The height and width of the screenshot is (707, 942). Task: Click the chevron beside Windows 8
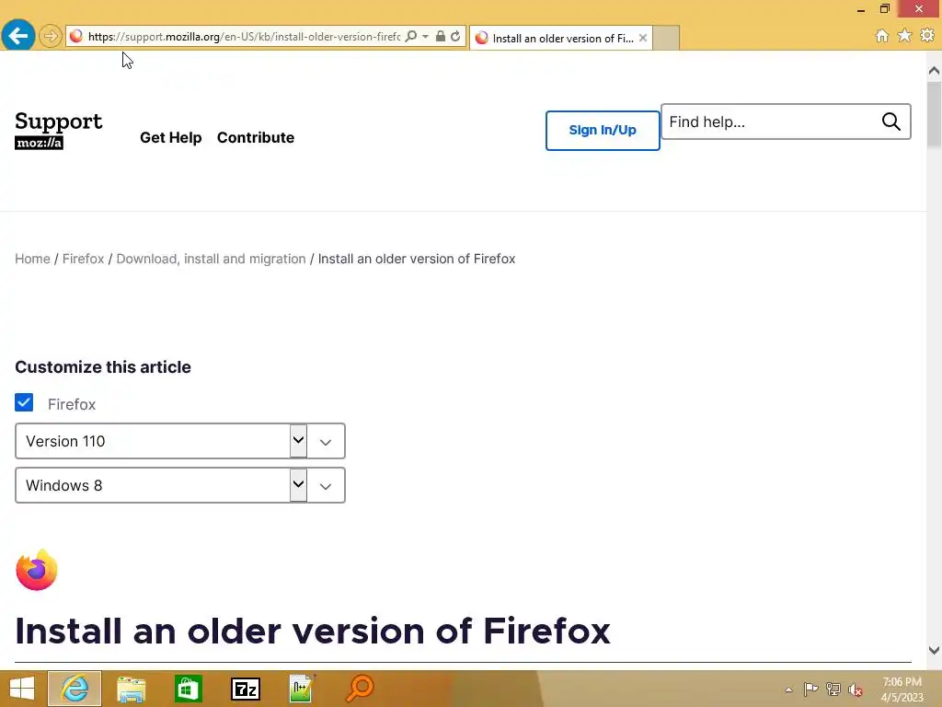(326, 486)
